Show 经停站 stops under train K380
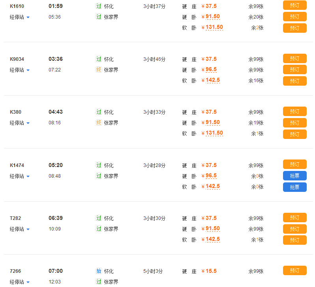Image resolution: width=315 pixels, height=287 pixels. [20, 123]
